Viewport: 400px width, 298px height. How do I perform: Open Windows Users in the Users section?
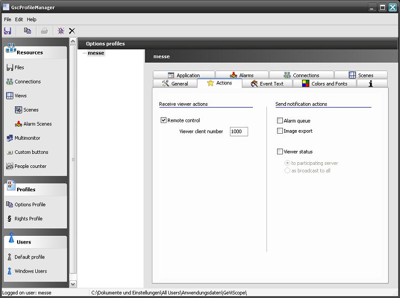coord(30,271)
